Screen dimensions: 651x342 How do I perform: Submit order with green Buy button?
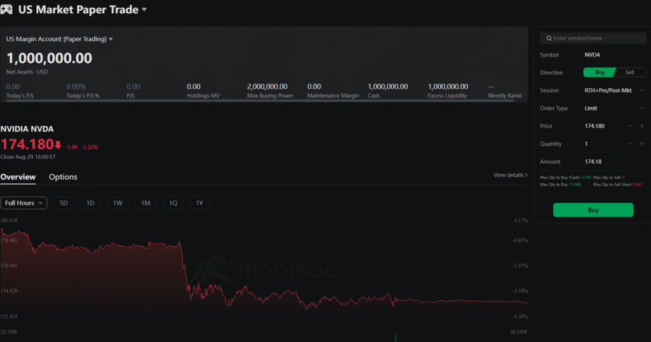click(x=593, y=210)
